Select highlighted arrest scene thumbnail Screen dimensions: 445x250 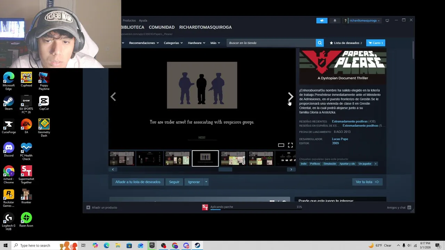tap(205, 158)
